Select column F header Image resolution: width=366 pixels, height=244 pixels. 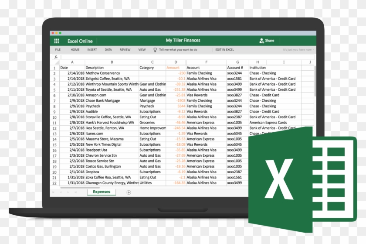[x=206, y=62]
